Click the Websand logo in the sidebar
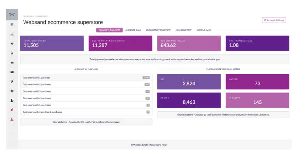 pos(12,15)
